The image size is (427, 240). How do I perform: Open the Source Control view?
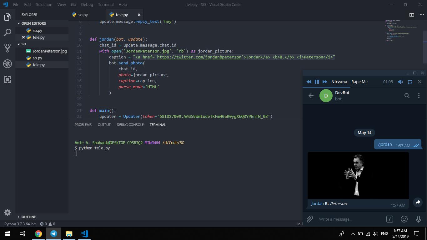pos(8,48)
